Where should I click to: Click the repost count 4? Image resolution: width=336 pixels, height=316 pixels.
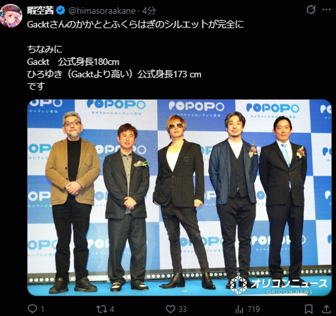(112, 309)
